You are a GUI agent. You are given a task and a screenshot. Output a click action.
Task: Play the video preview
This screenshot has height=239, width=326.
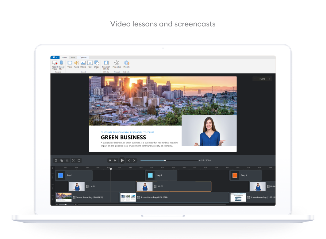(122, 160)
